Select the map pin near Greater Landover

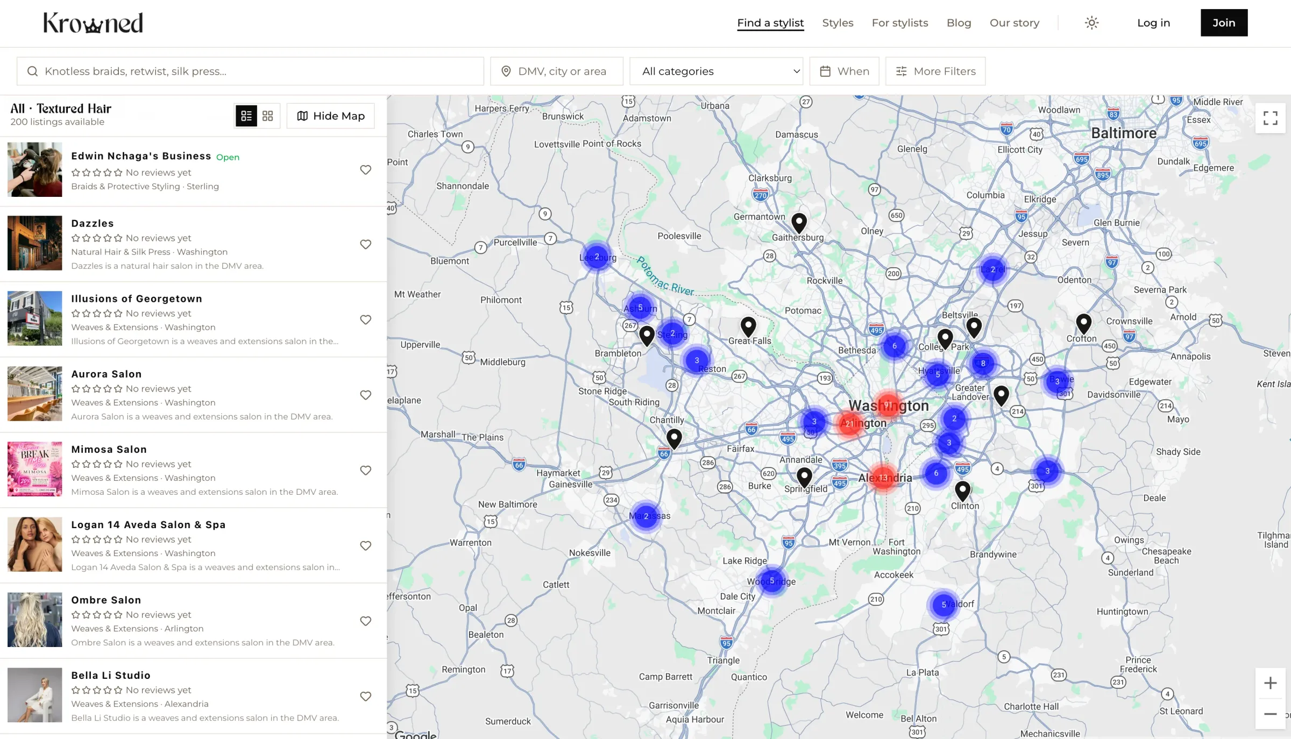click(x=1001, y=395)
